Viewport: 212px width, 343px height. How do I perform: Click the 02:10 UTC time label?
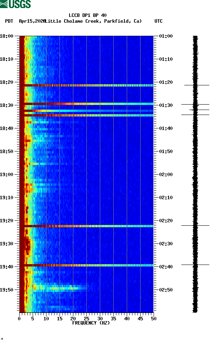[x=166, y=198]
